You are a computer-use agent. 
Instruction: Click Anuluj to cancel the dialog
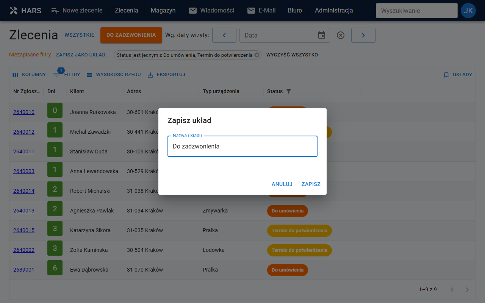tap(282, 184)
